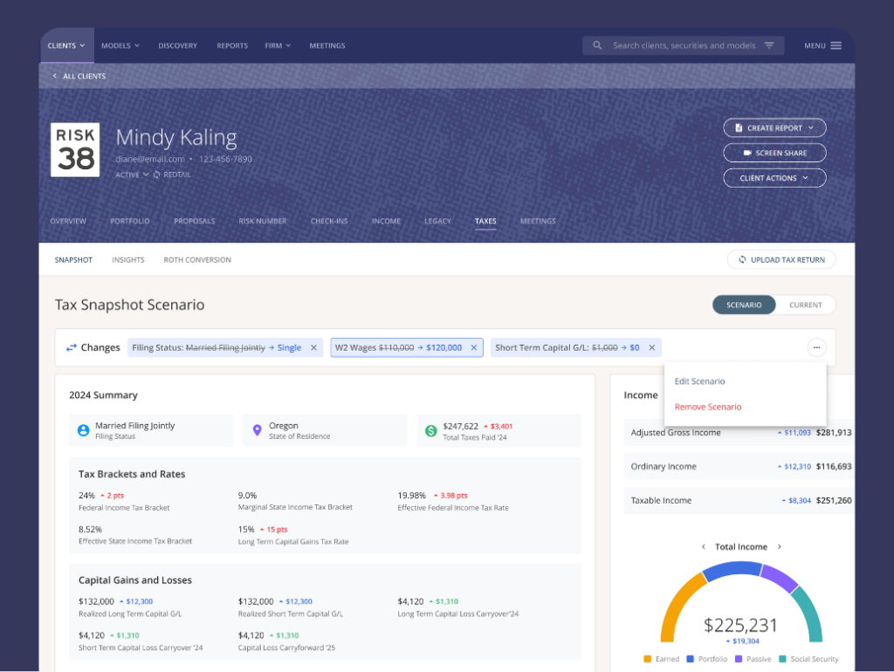
Task: Focus the search clients and securities field
Action: click(684, 45)
